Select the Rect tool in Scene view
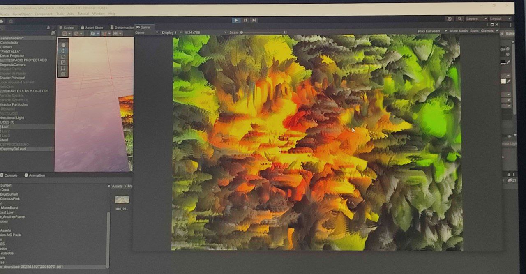Image resolution: width=526 pixels, height=274 pixels. [x=63, y=68]
